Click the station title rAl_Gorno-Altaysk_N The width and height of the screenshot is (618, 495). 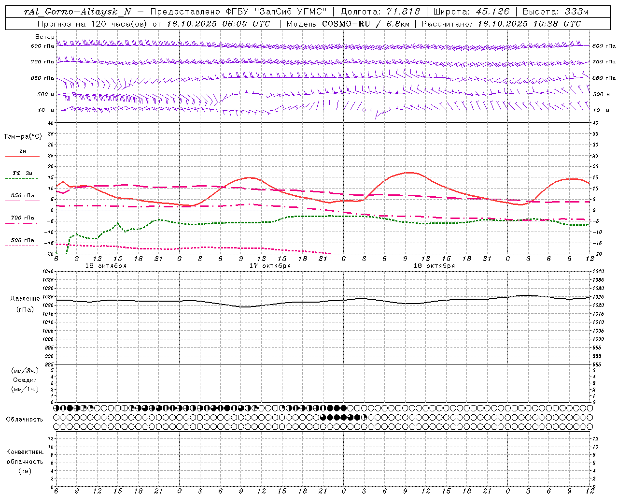[78, 12]
